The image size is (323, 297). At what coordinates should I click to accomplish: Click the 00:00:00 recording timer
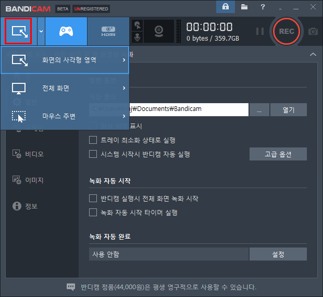tap(209, 27)
